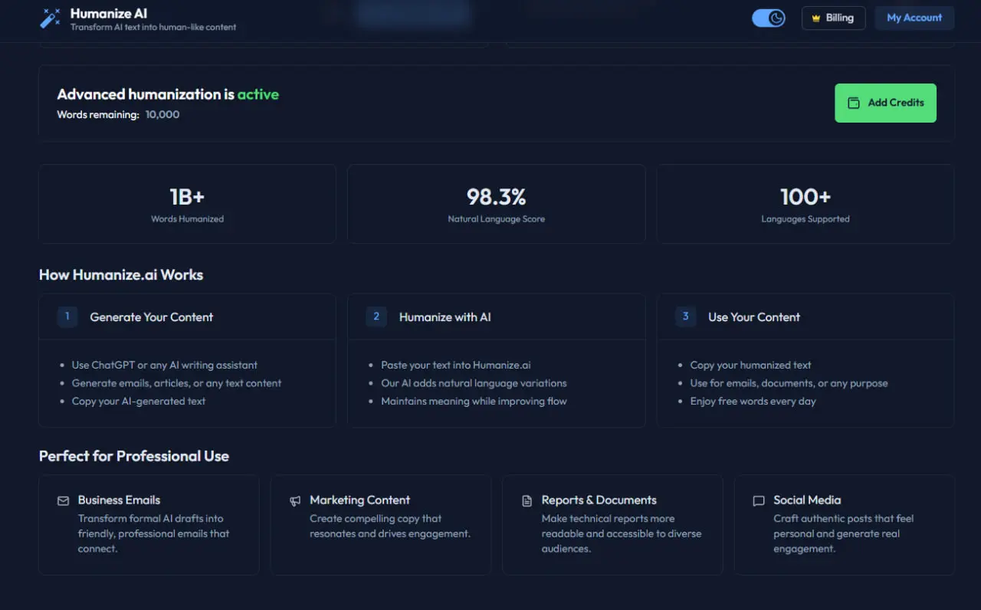Toggle the dark mode switch
The image size is (981, 610).
click(x=769, y=18)
